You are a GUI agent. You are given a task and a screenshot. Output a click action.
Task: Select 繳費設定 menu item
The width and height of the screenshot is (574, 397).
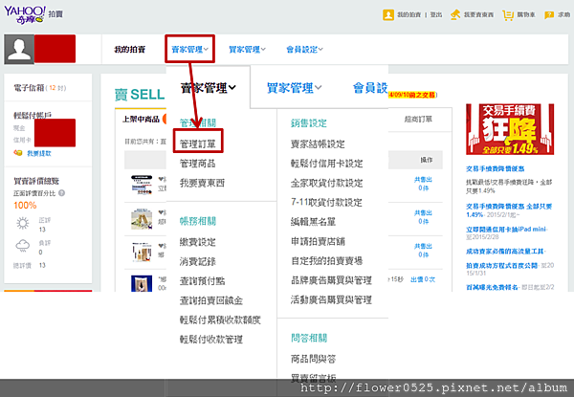coord(198,242)
